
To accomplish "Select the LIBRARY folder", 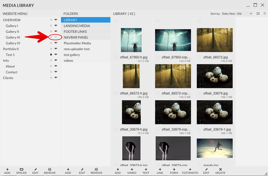I will (86, 20).
